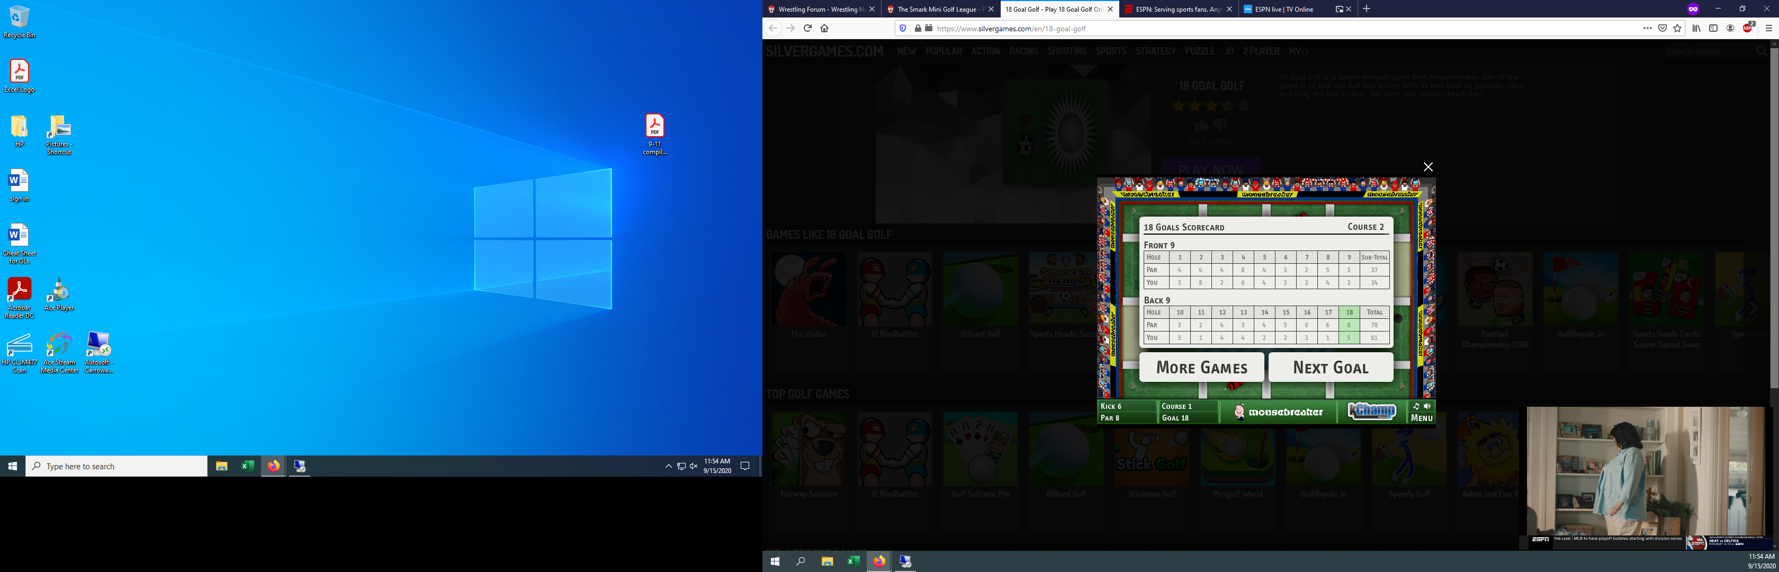
Task: Close the game overlay with X
Action: pyautogui.click(x=1428, y=167)
